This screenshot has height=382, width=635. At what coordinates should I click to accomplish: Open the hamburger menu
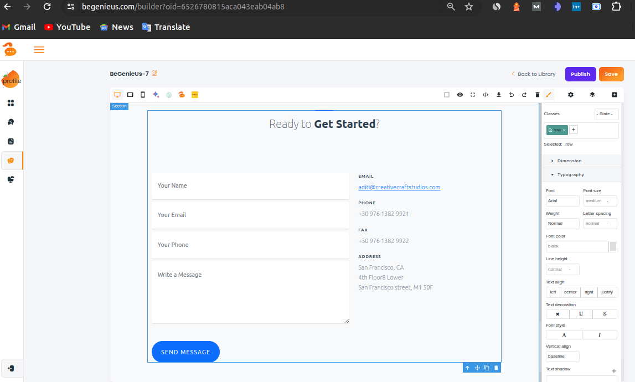pos(39,50)
